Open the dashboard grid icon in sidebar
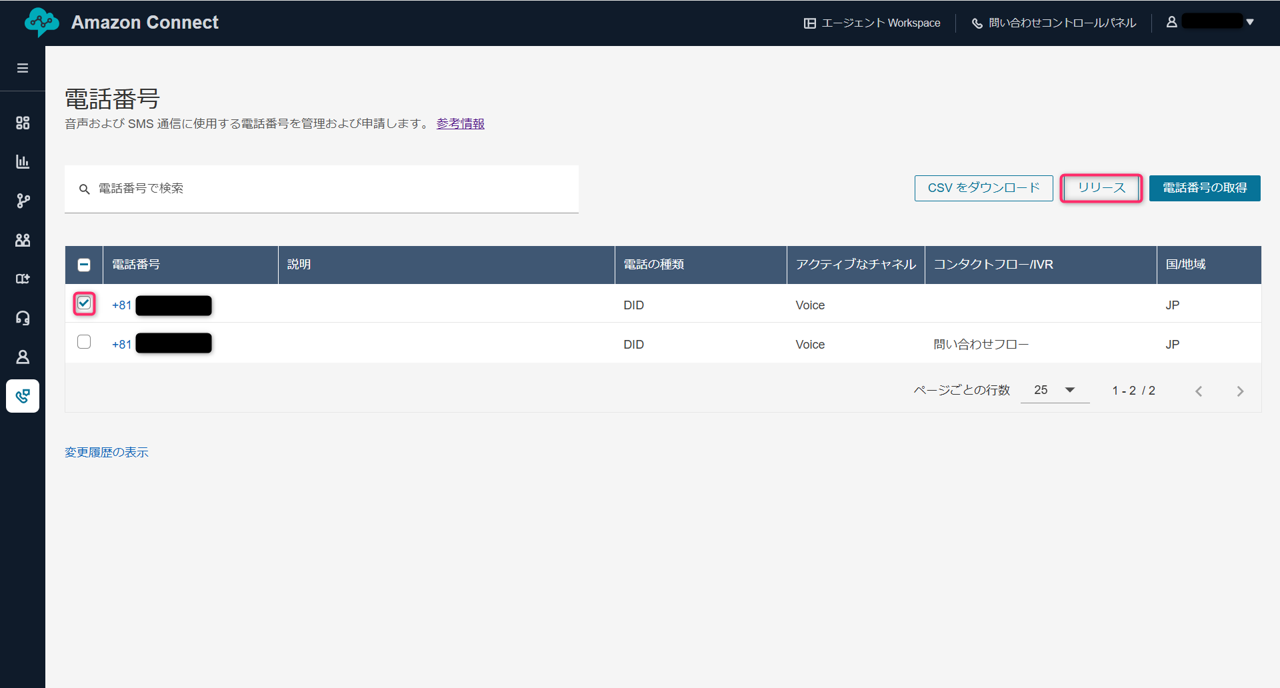 point(23,123)
